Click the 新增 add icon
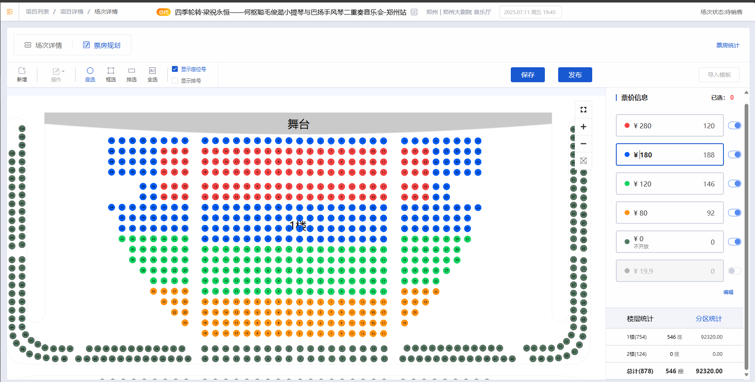This screenshot has width=755, height=382. (22, 74)
